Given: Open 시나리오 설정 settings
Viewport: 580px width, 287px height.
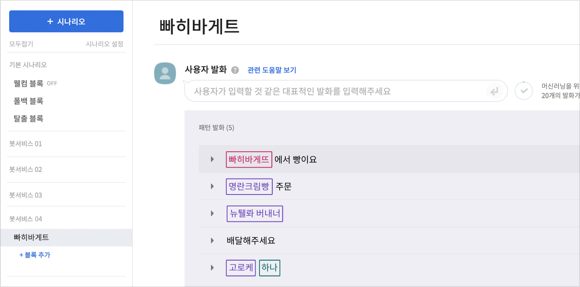Looking at the screenshot, I should tap(105, 44).
